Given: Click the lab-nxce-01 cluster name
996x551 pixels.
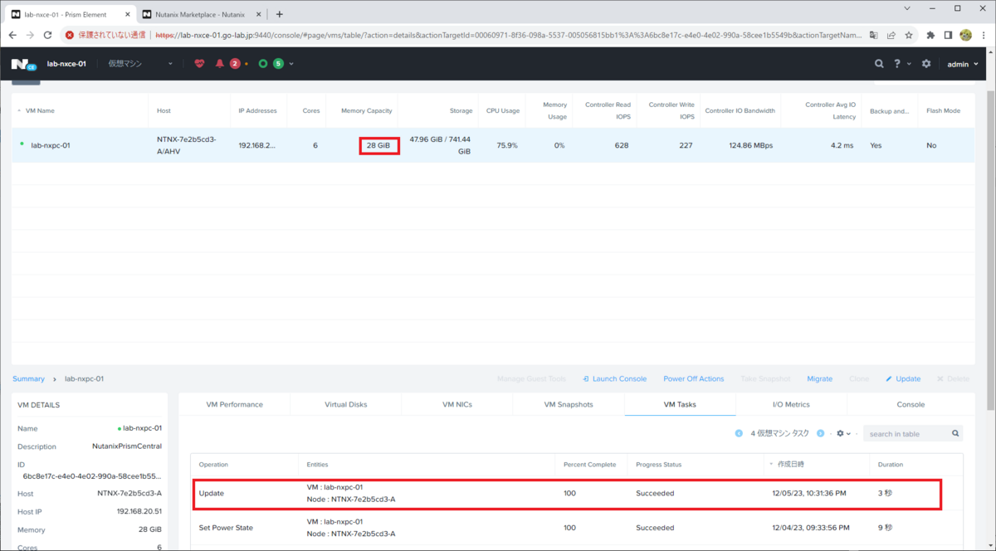Looking at the screenshot, I should coord(66,63).
